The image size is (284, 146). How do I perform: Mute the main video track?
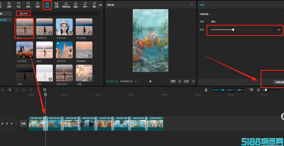(x=11, y=124)
